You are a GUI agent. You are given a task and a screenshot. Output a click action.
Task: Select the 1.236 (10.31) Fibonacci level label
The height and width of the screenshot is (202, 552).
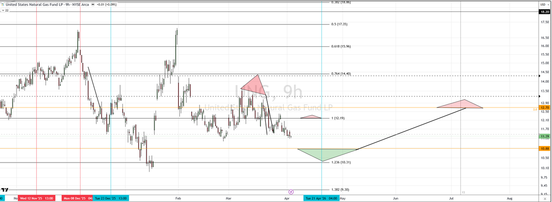pyautogui.click(x=341, y=163)
